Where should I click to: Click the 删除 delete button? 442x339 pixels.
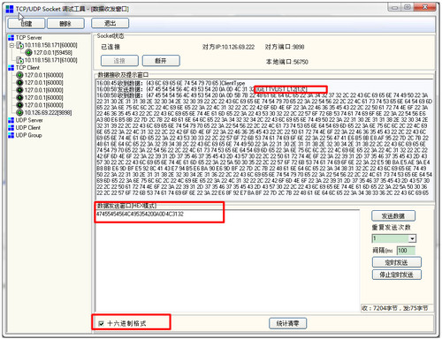[x=65, y=24]
